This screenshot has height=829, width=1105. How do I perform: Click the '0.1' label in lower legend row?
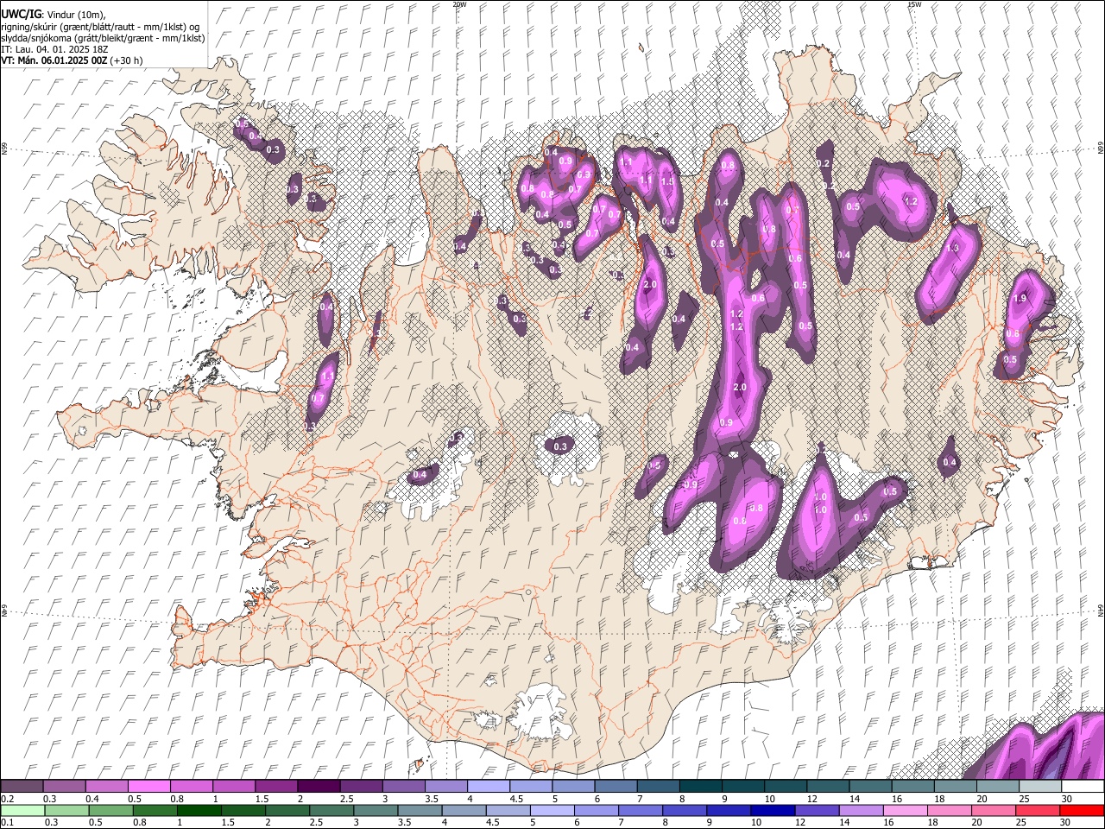pyautogui.click(x=7, y=822)
